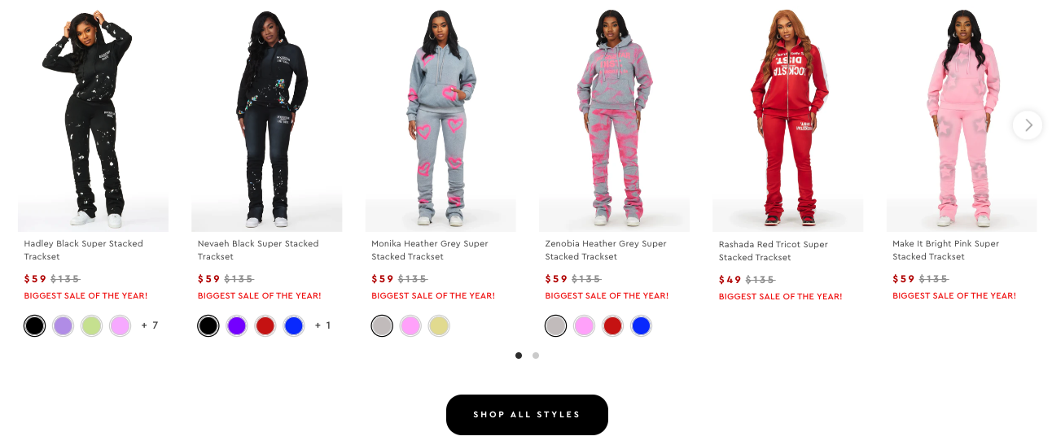
Task: Go to second carousel page dot
Action: (x=536, y=356)
